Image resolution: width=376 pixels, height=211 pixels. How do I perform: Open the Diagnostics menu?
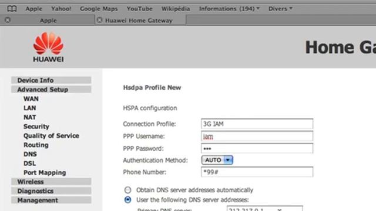coord(51,191)
